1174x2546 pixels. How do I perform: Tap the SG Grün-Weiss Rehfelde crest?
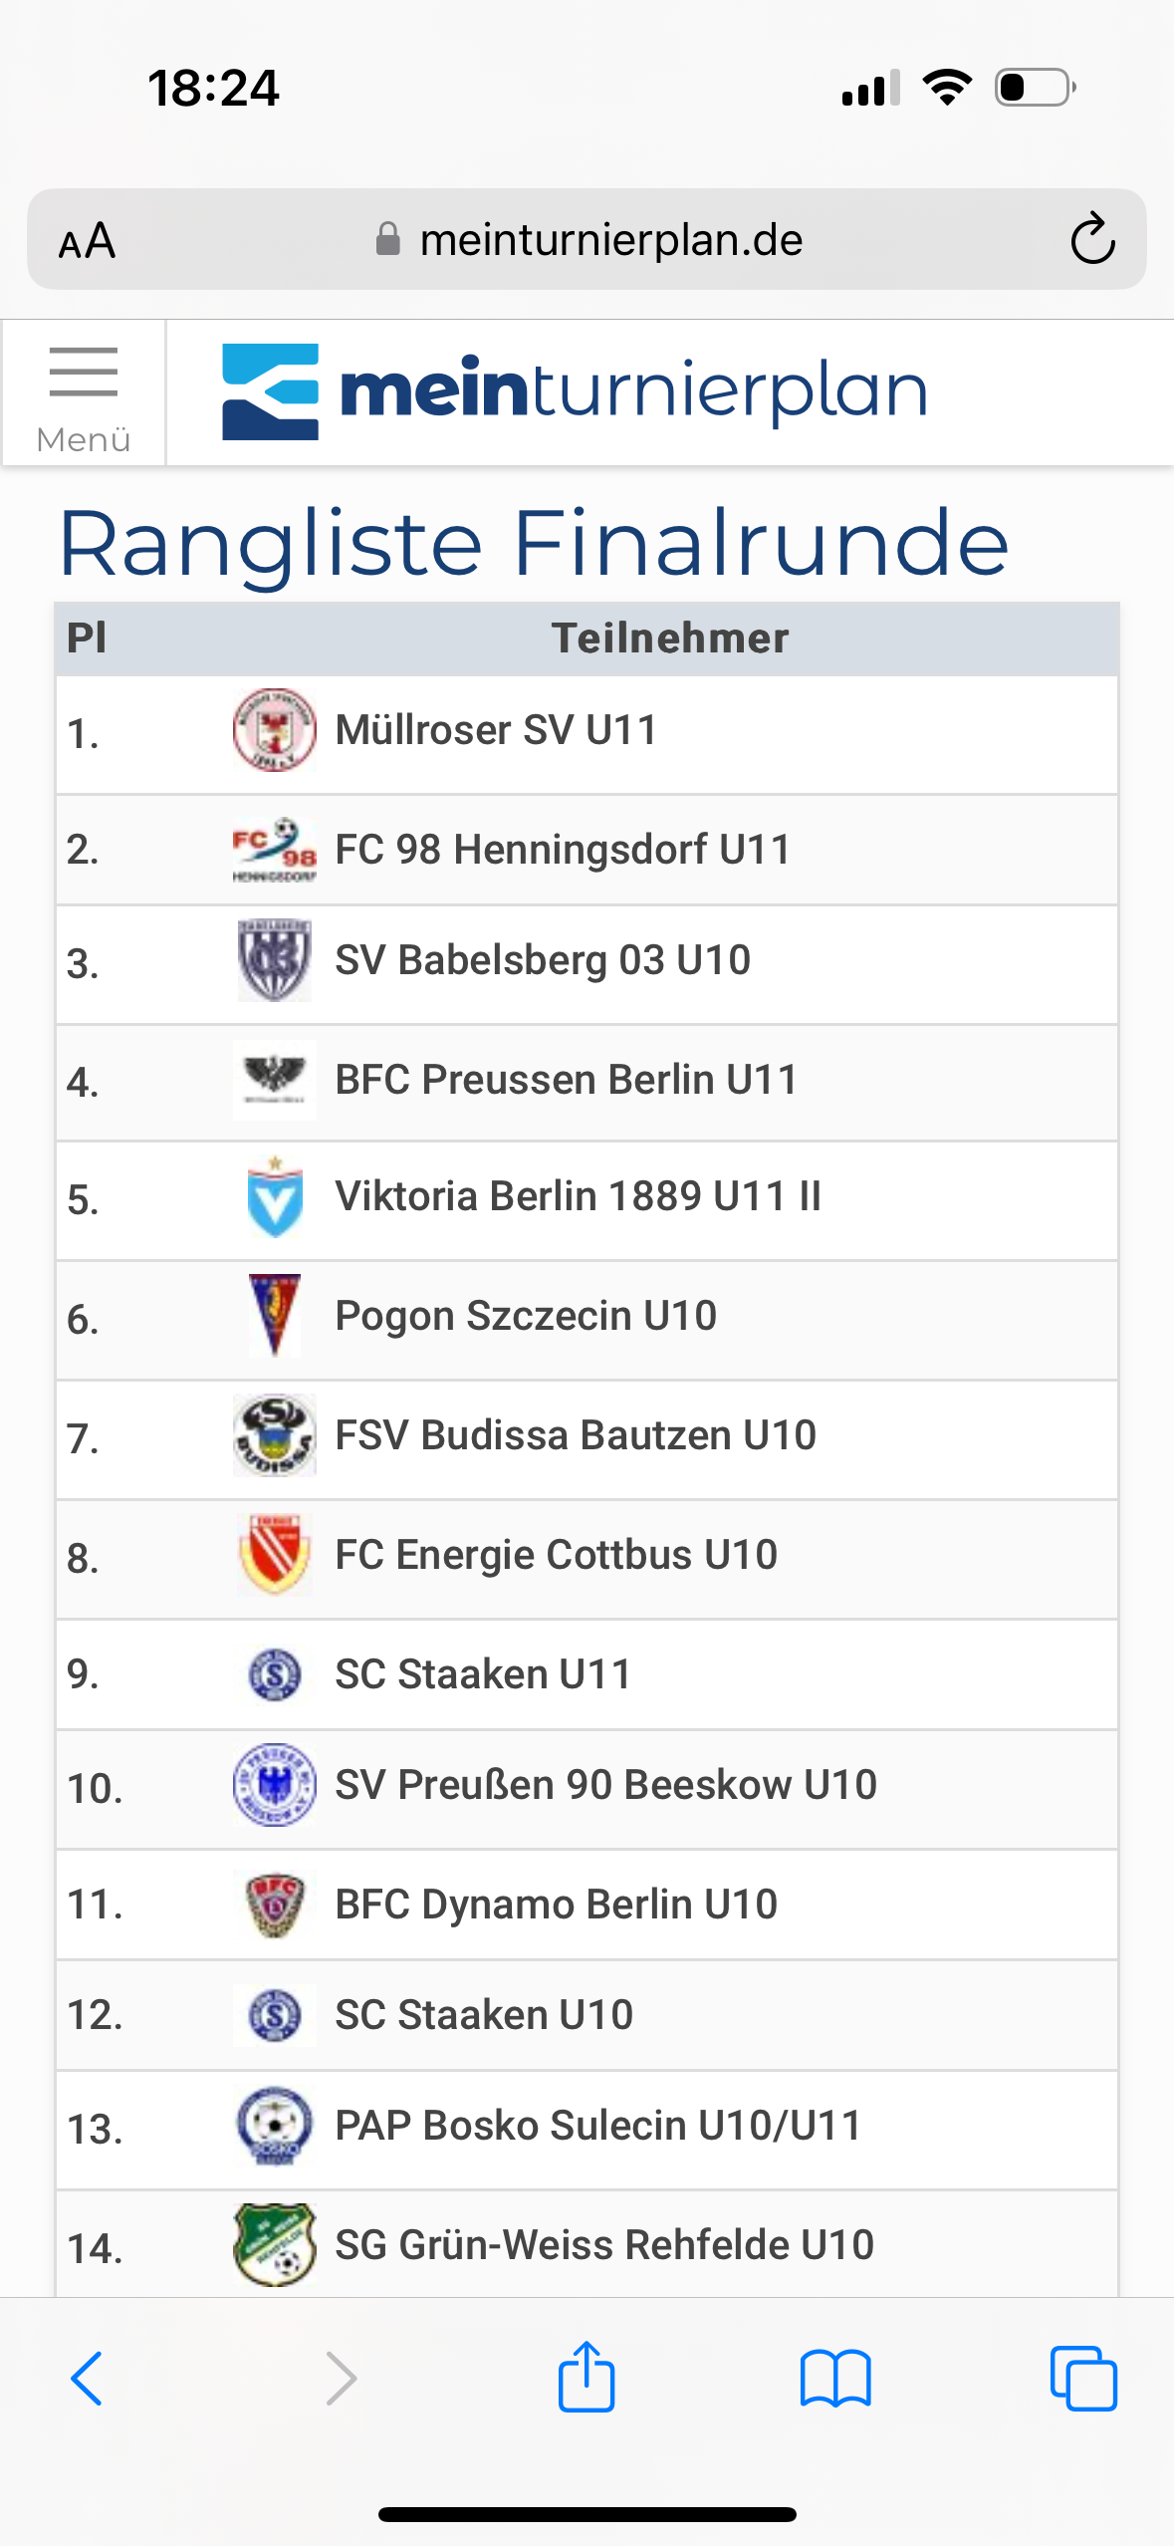[275, 2245]
